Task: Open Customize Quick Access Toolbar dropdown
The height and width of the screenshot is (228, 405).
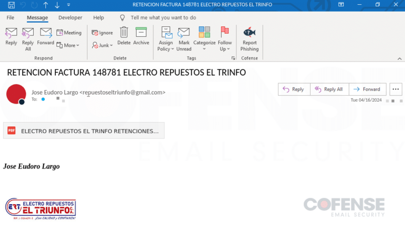Action: click(69, 5)
